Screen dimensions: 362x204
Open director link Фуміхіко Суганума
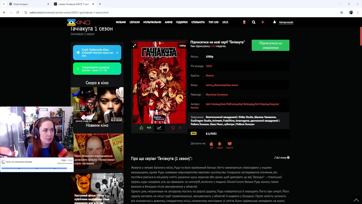pos(217,95)
